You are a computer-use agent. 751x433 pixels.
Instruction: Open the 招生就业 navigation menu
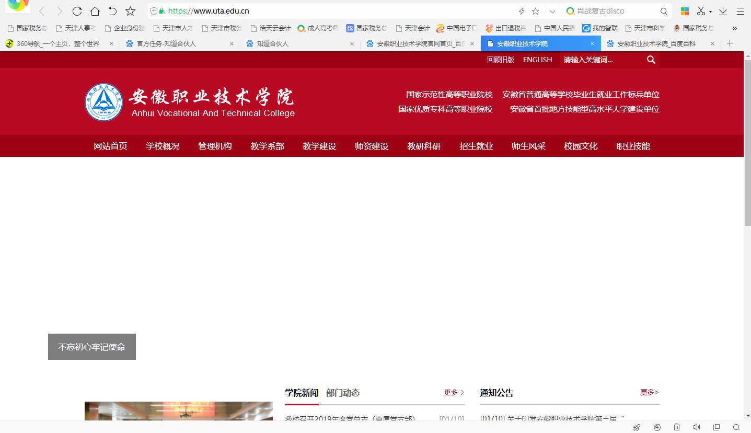476,146
